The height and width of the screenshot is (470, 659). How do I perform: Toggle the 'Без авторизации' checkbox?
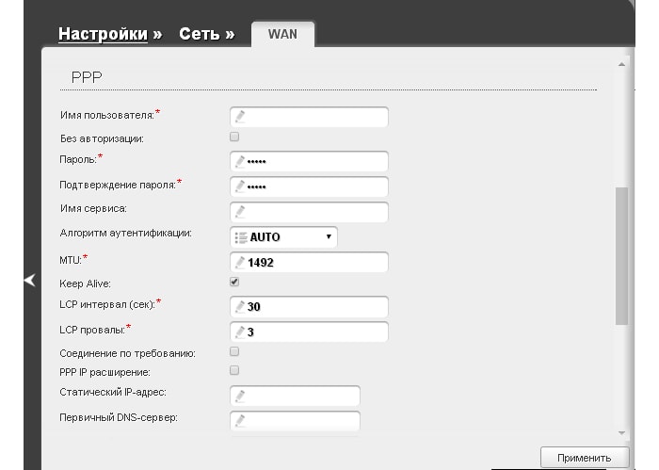tap(234, 137)
